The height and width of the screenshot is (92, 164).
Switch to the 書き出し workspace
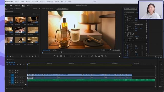tap(29, 5)
